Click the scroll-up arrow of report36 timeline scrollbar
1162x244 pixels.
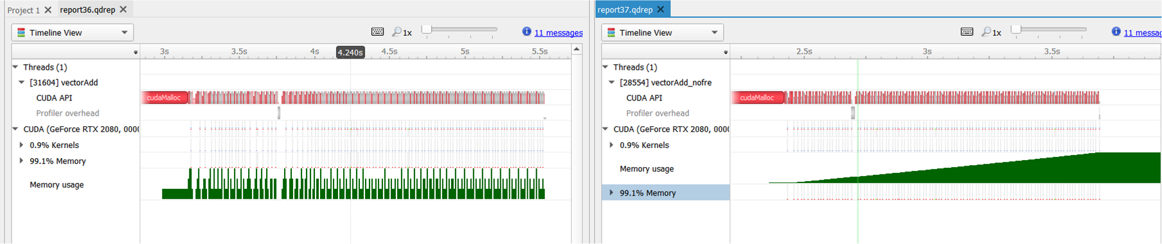[577, 49]
